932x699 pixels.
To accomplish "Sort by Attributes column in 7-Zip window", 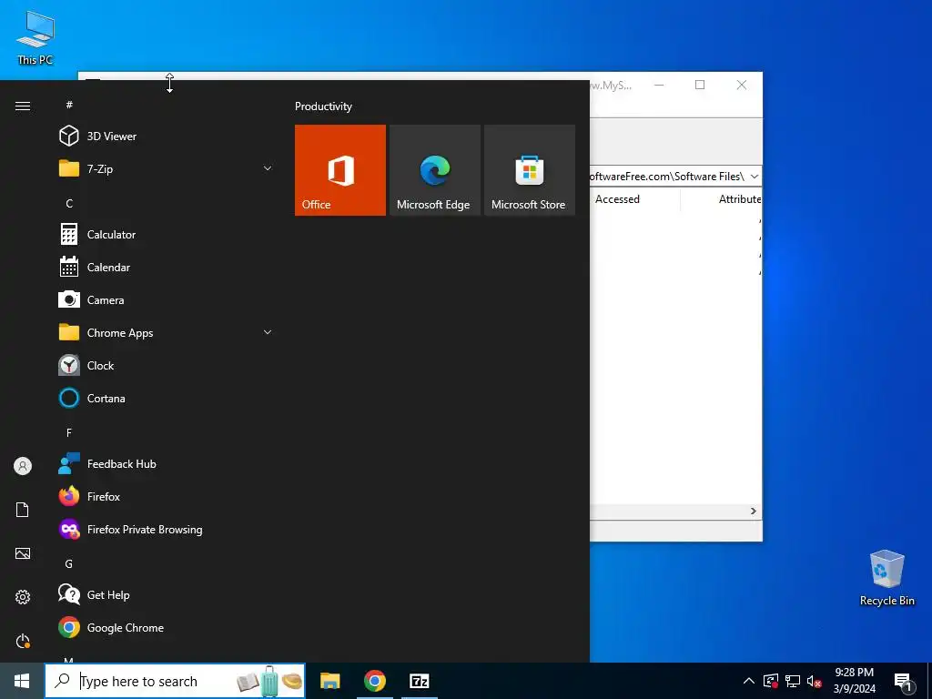I will pos(739,199).
